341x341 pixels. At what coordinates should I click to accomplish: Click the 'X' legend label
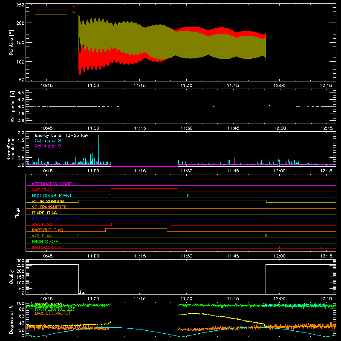(x=74, y=8)
